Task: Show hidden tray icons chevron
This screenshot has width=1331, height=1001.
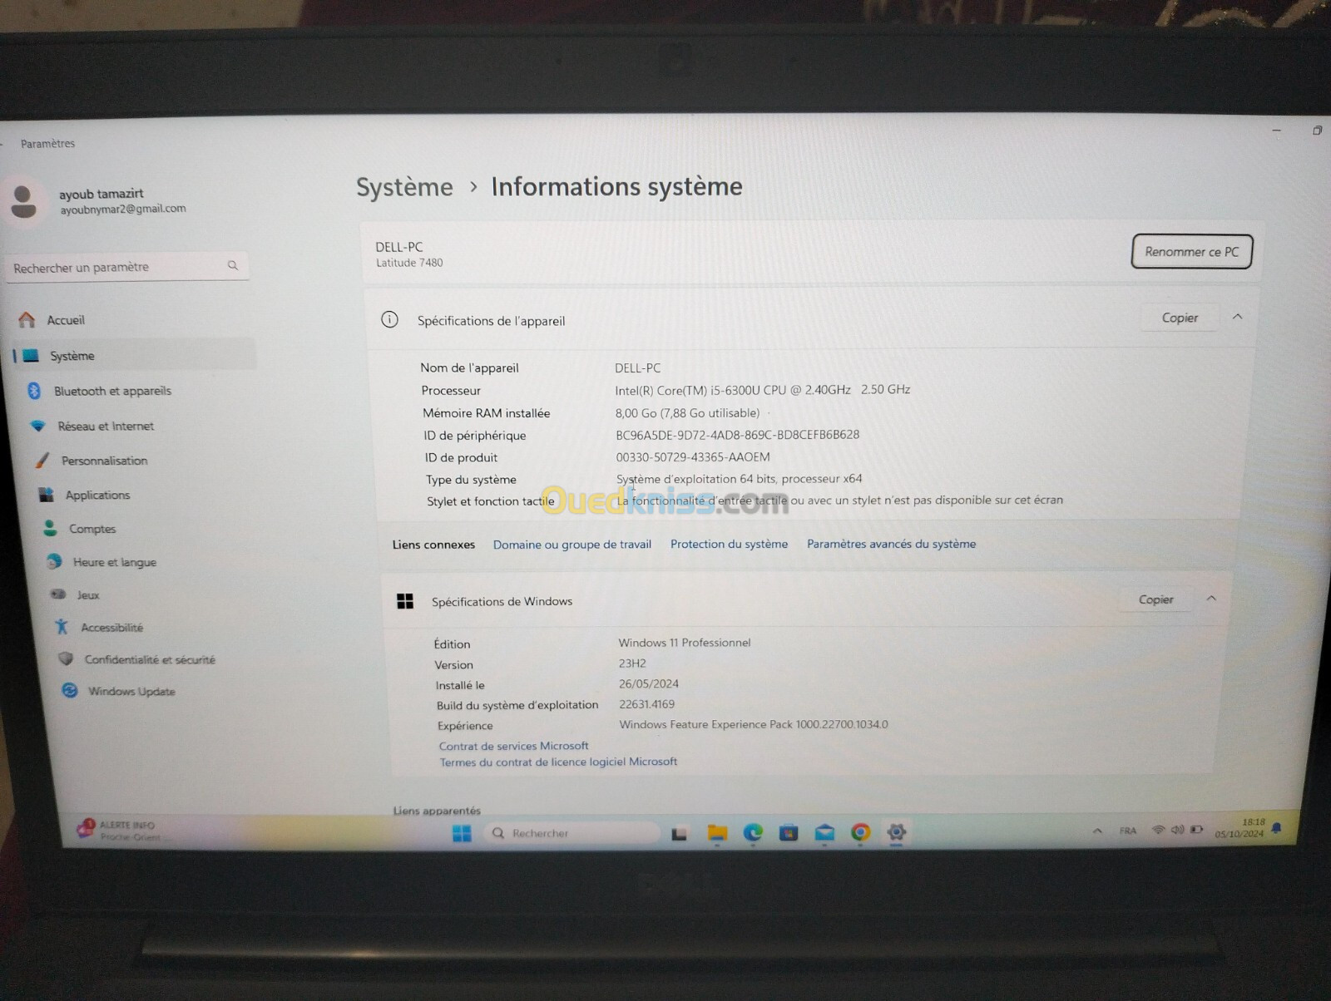Action: pyautogui.click(x=1097, y=831)
